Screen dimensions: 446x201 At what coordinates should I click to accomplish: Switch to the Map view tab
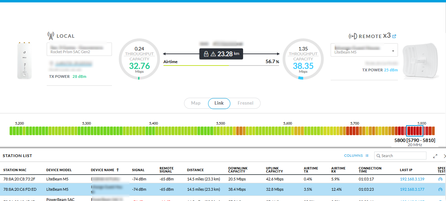tap(196, 103)
